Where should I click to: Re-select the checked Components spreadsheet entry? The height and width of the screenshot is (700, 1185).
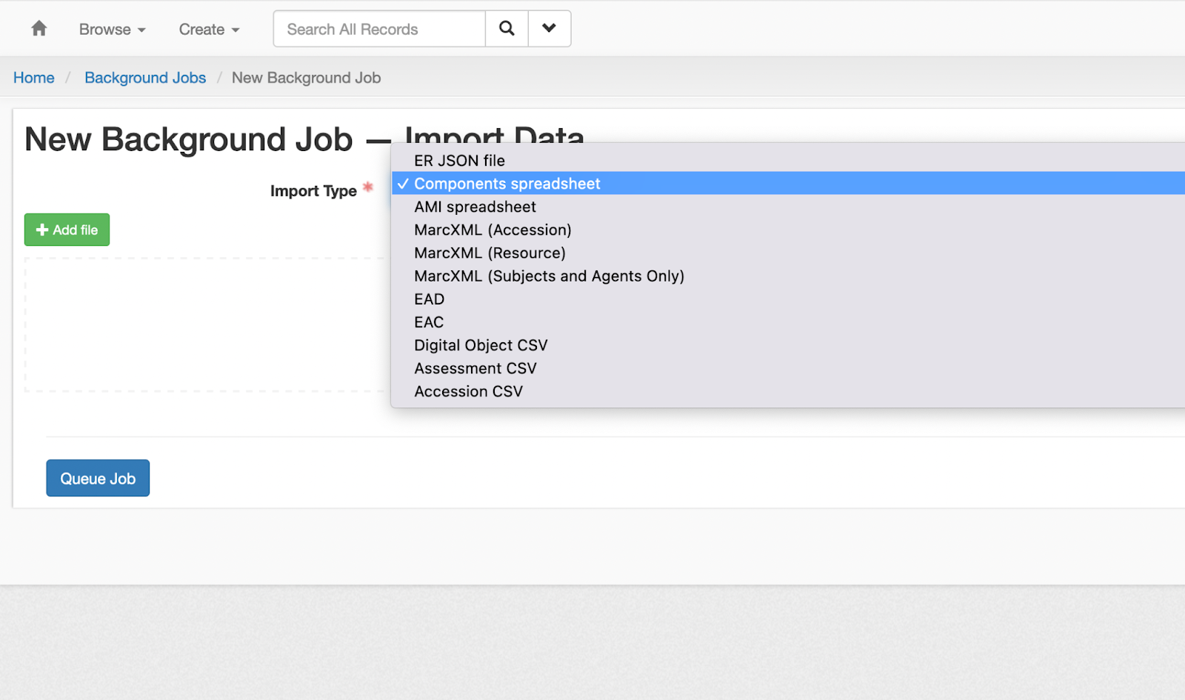pos(507,183)
